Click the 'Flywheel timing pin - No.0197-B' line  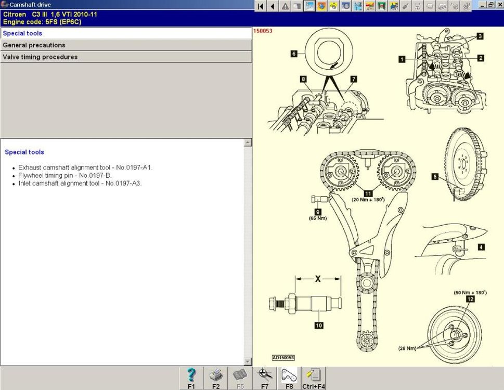tap(65, 175)
